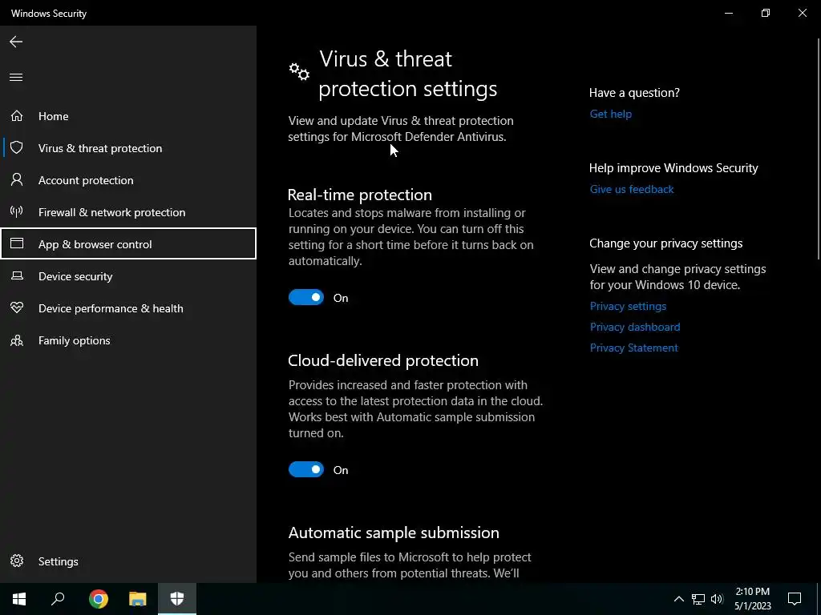This screenshot has height=615, width=821.
Task: Click the Get help link
Action: [610, 114]
